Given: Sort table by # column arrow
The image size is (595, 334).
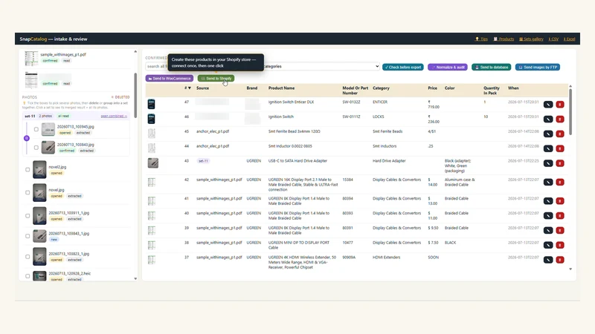Looking at the screenshot, I should 188,88.
